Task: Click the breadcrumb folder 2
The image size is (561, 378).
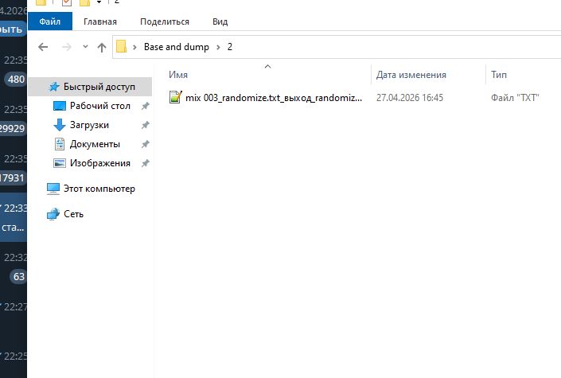Action: tap(230, 47)
